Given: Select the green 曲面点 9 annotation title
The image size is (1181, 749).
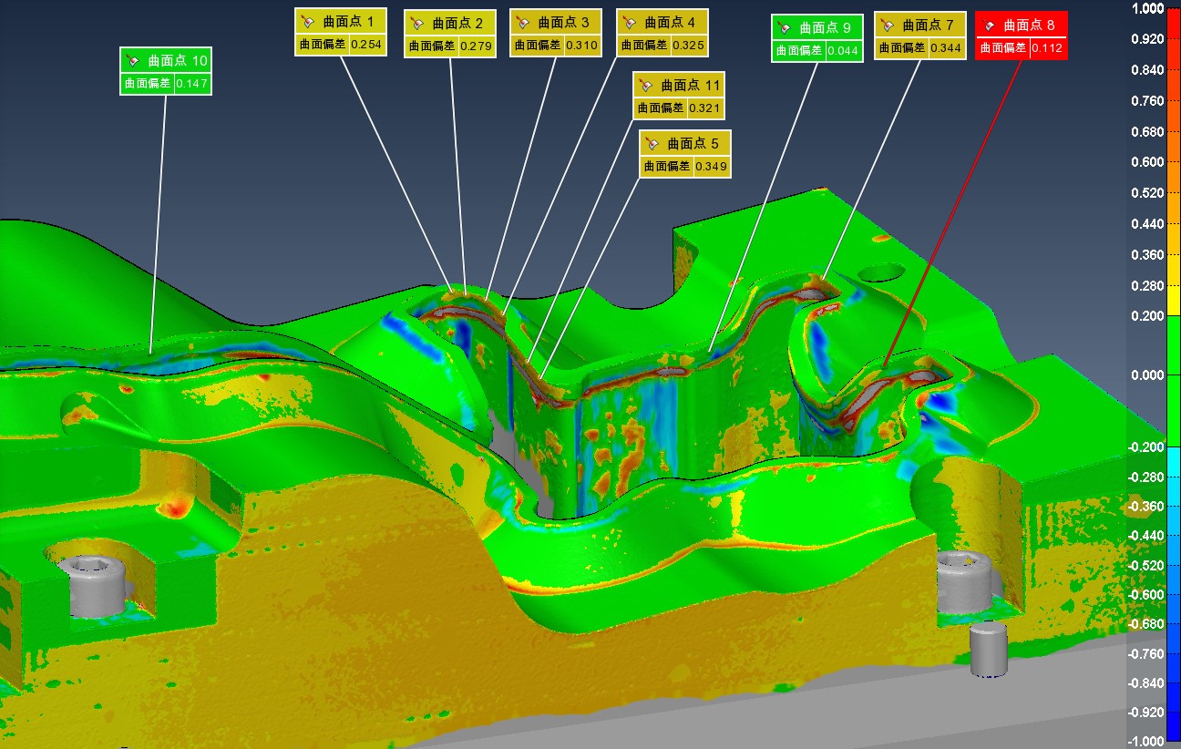Looking at the screenshot, I should (825, 27).
